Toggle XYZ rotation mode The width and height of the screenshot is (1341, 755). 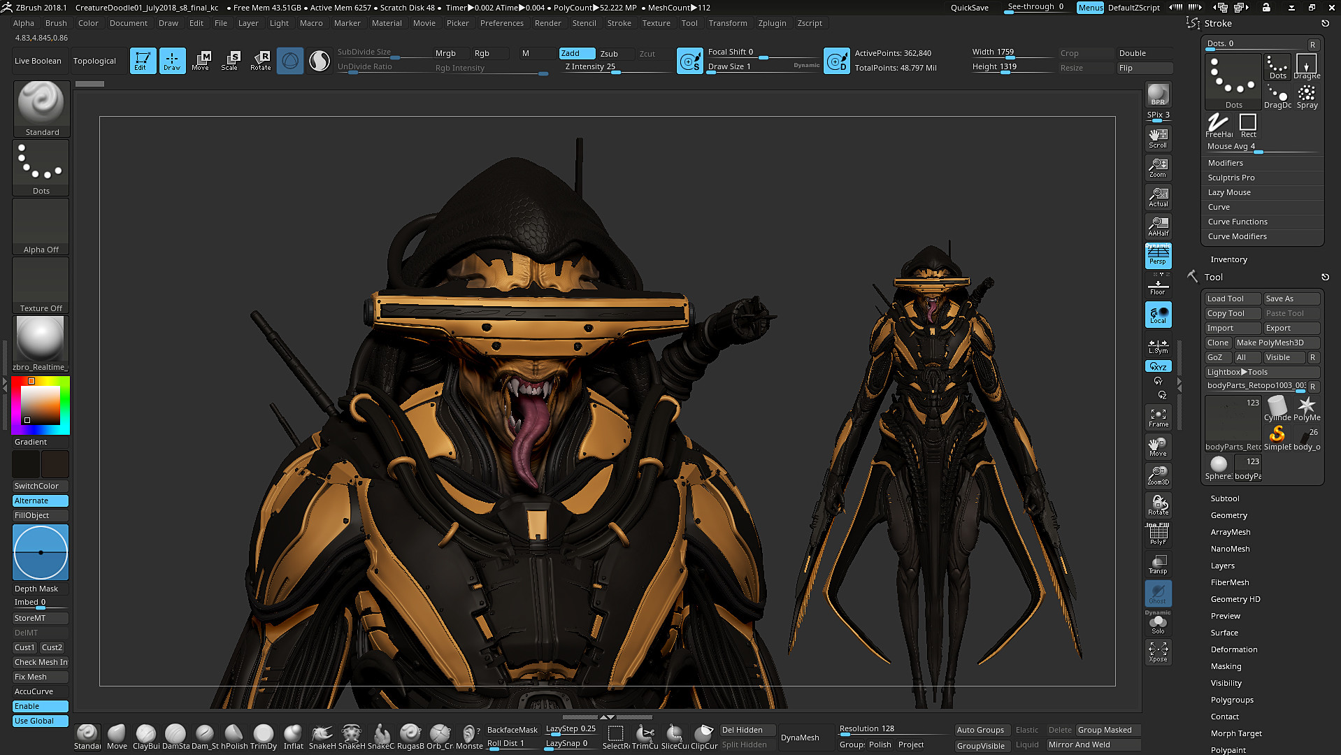1158,366
